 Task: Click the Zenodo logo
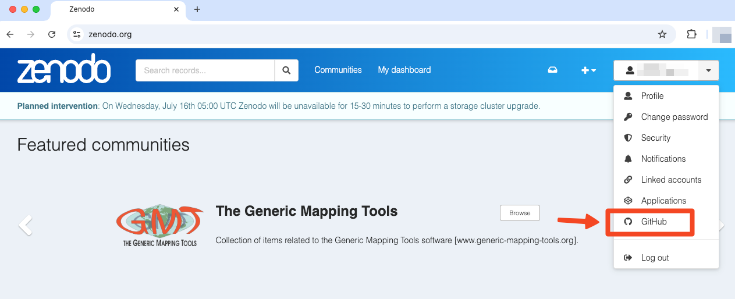64,70
